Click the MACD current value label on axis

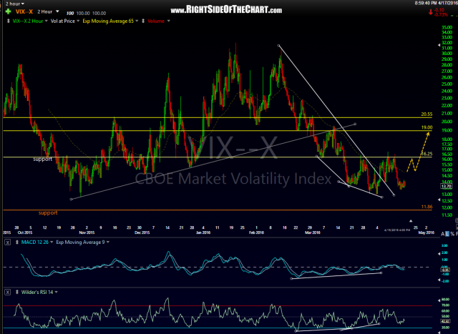446,270
